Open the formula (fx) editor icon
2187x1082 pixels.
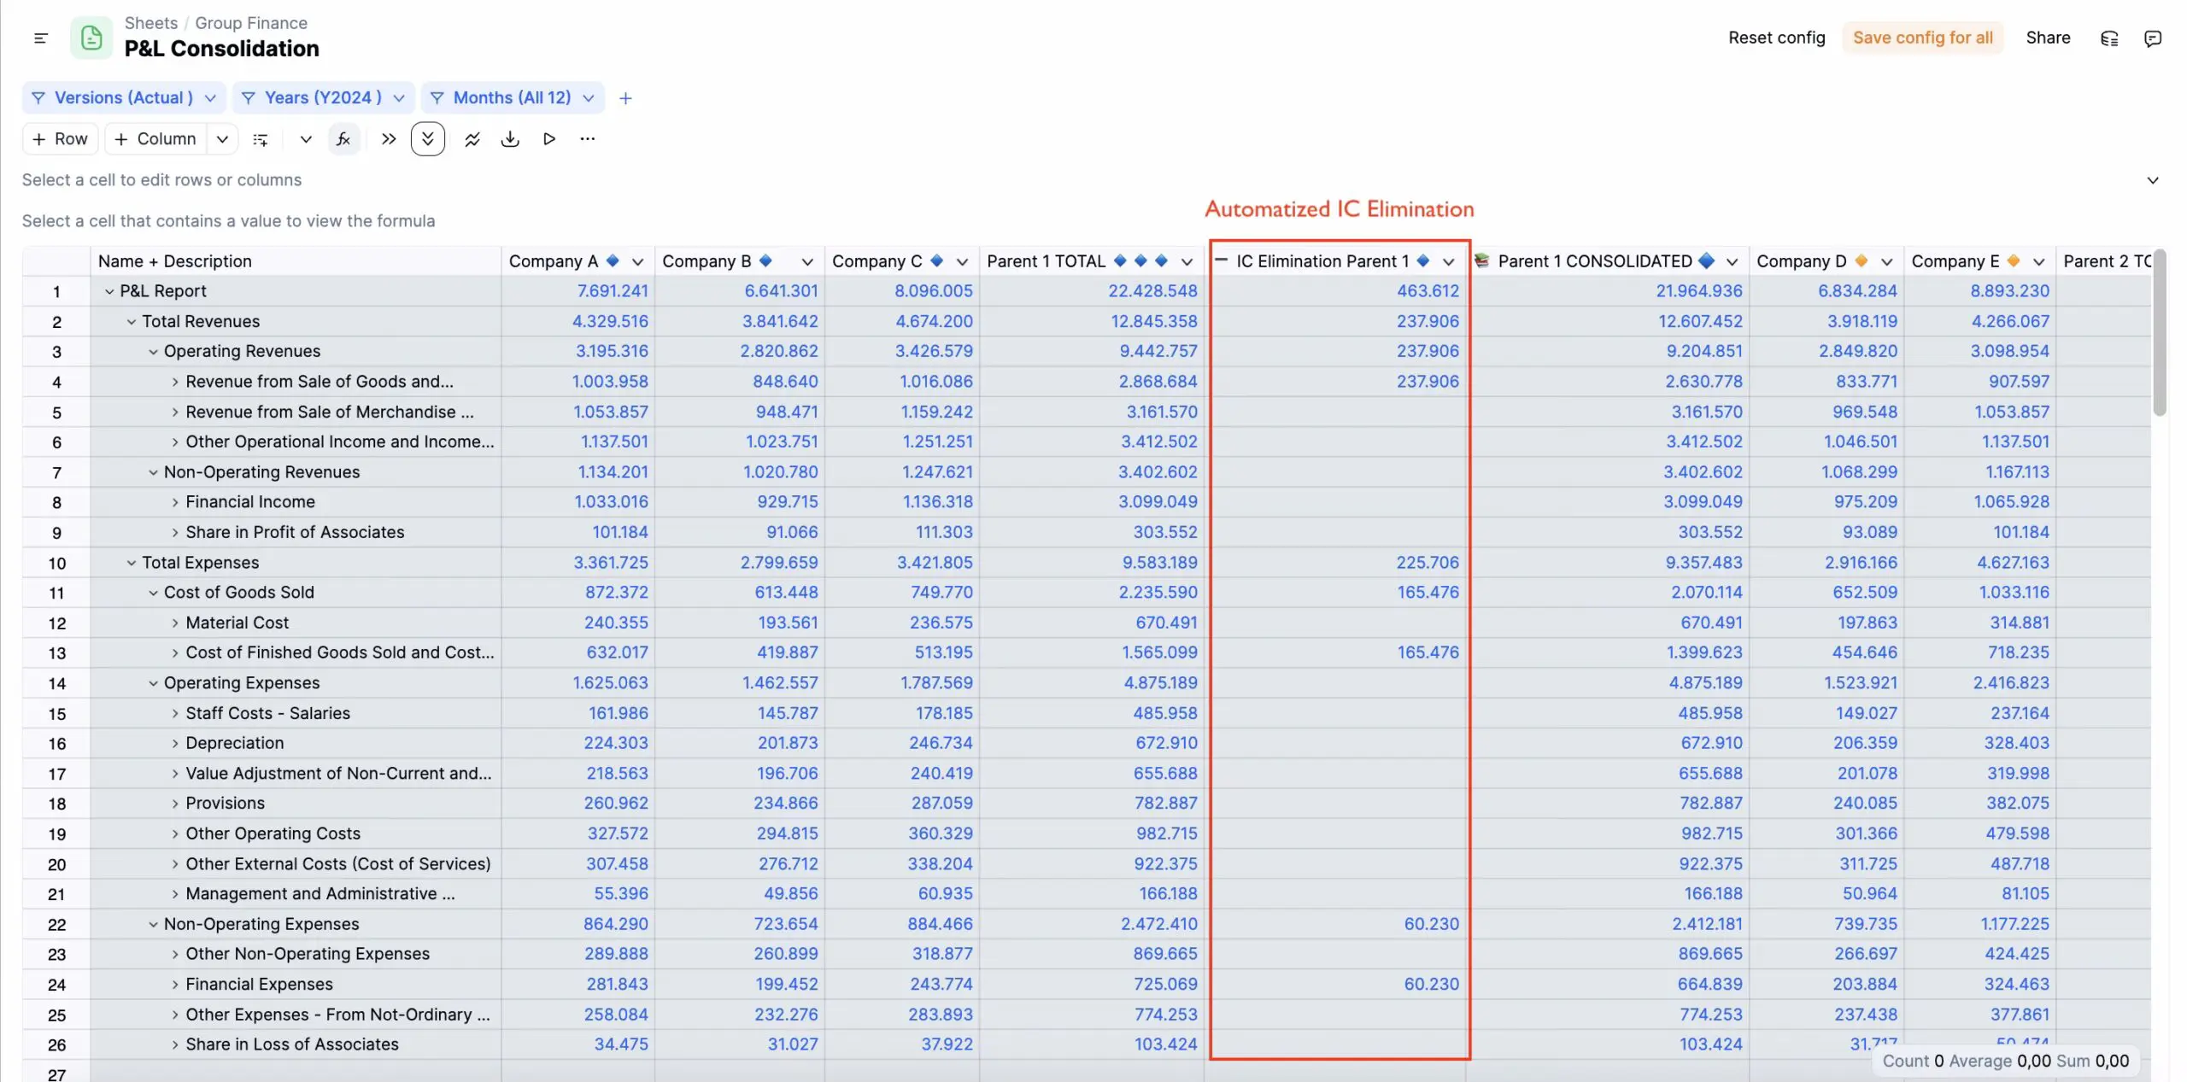343,138
